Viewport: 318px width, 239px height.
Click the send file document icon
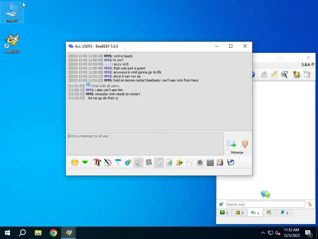(169, 162)
